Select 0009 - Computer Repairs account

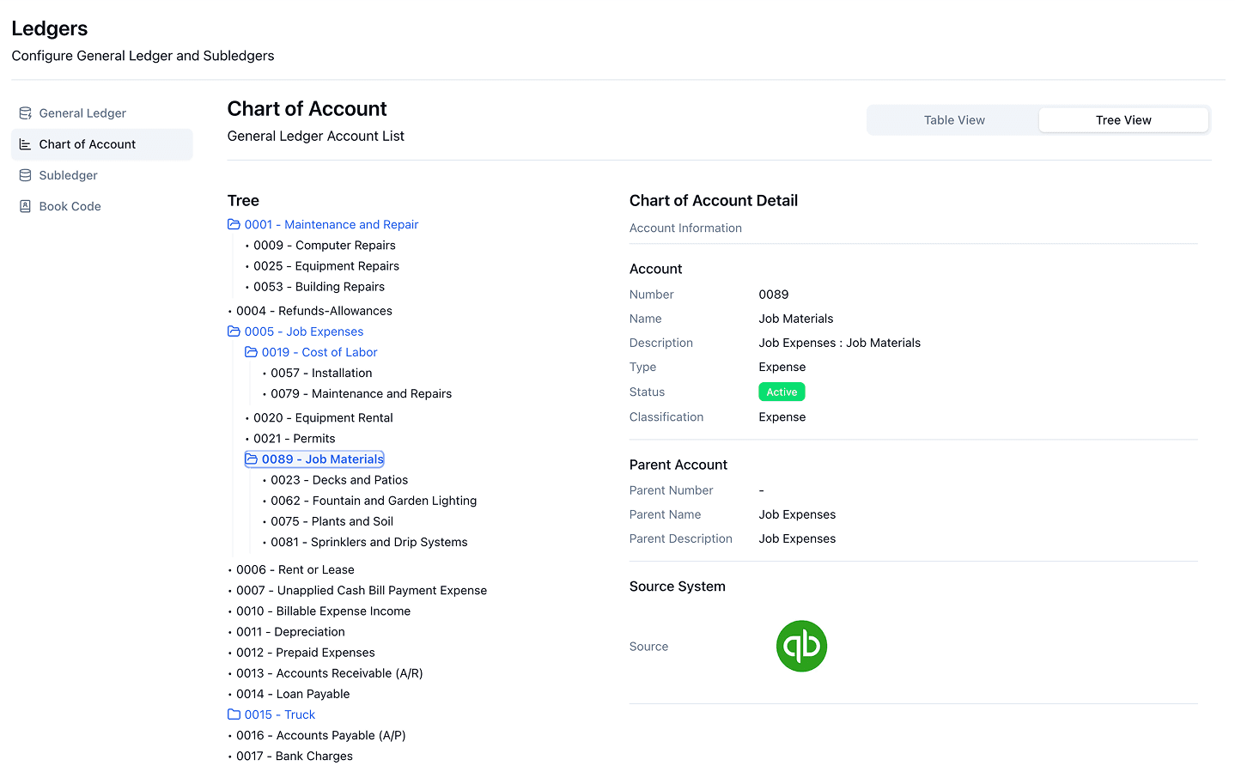click(x=325, y=245)
